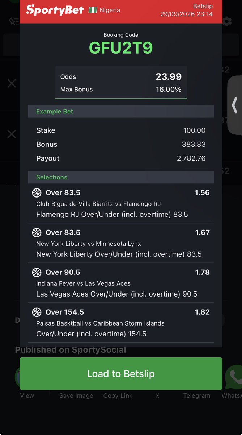Tap the basketball icon on New York Liberty selection
The height and width of the screenshot is (435, 242).
click(37, 232)
